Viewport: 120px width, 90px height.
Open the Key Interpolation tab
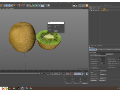[x=93, y=50]
